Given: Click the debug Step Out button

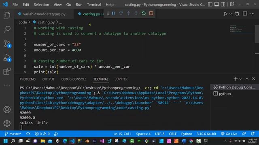Looking at the screenshot, I should click(x=136, y=13).
